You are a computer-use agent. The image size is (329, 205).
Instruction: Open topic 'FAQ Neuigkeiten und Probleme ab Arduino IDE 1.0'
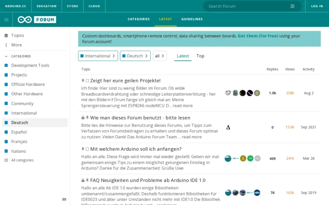pyautogui.click(x=148, y=180)
